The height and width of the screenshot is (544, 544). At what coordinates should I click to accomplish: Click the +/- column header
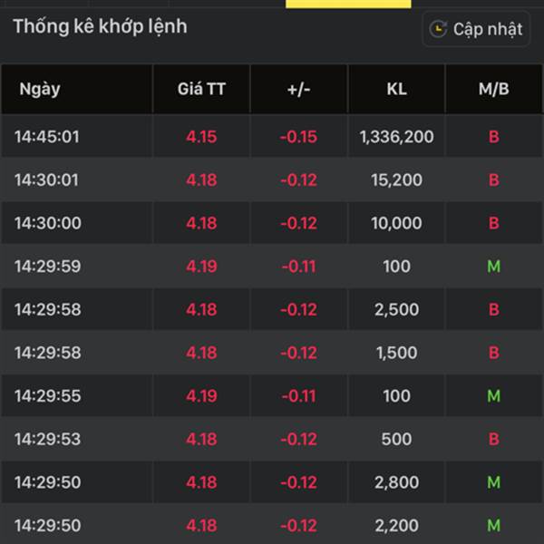(x=298, y=89)
